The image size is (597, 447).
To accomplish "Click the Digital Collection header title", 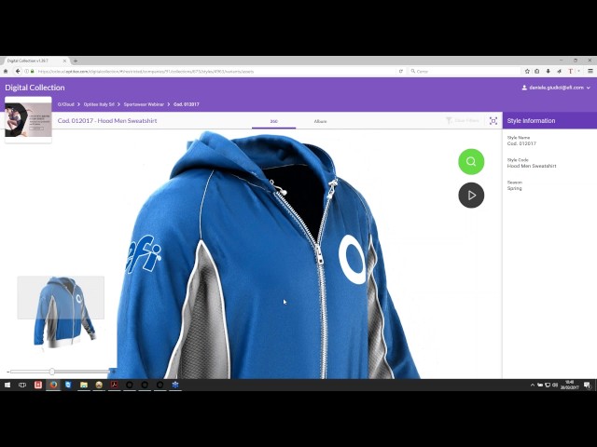I will 35,88.
